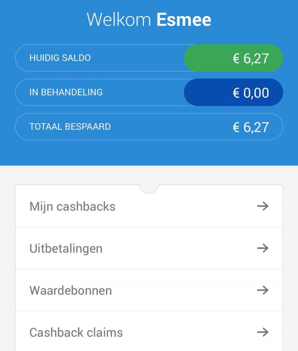Viewport: 298px width, 351px height.
Task: Click the semicircle notch atop the menu card
Action: tap(149, 188)
